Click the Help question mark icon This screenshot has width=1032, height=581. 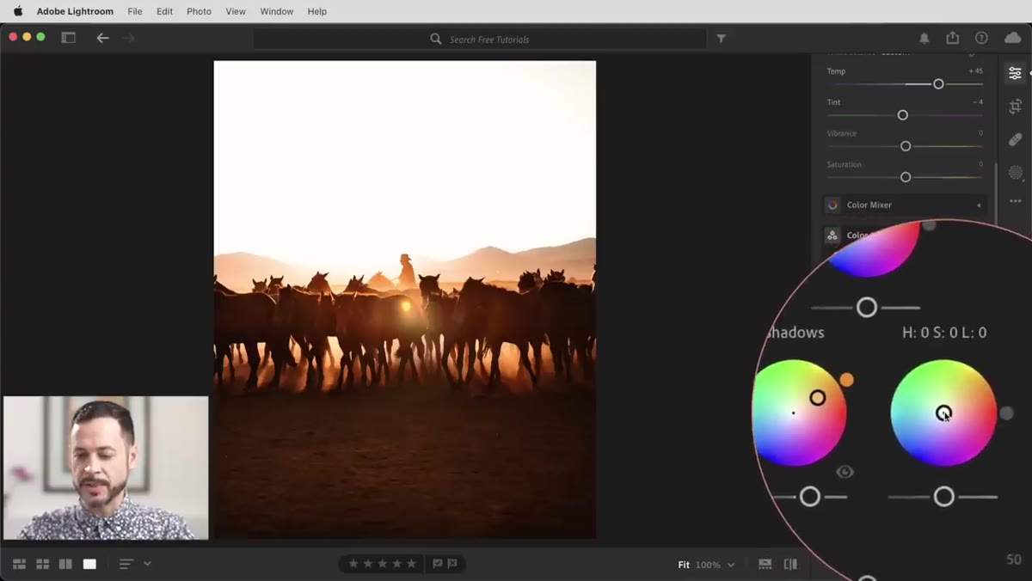[x=981, y=38]
